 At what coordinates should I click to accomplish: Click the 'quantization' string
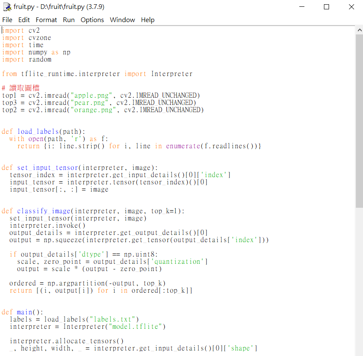(x=177, y=262)
